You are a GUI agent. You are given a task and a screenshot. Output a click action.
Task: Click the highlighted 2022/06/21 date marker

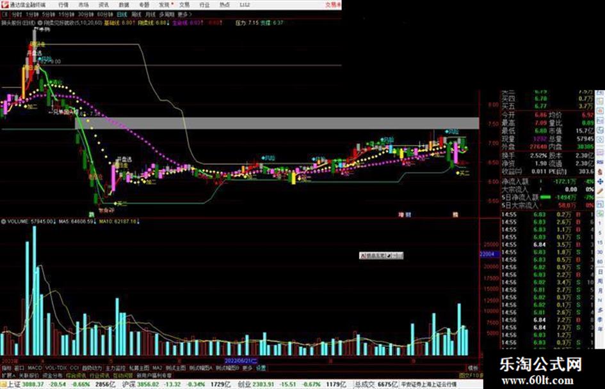tap(241, 361)
